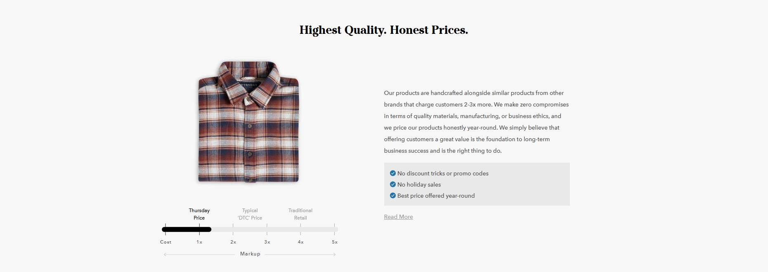Click the left arrow of the Markup axis
This screenshot has width=768, height=272.
click(165, 255)
